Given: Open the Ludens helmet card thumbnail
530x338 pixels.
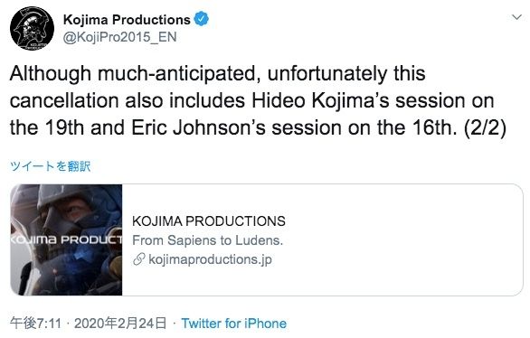Looking at the screenshot, I should (x=66, y=239).
